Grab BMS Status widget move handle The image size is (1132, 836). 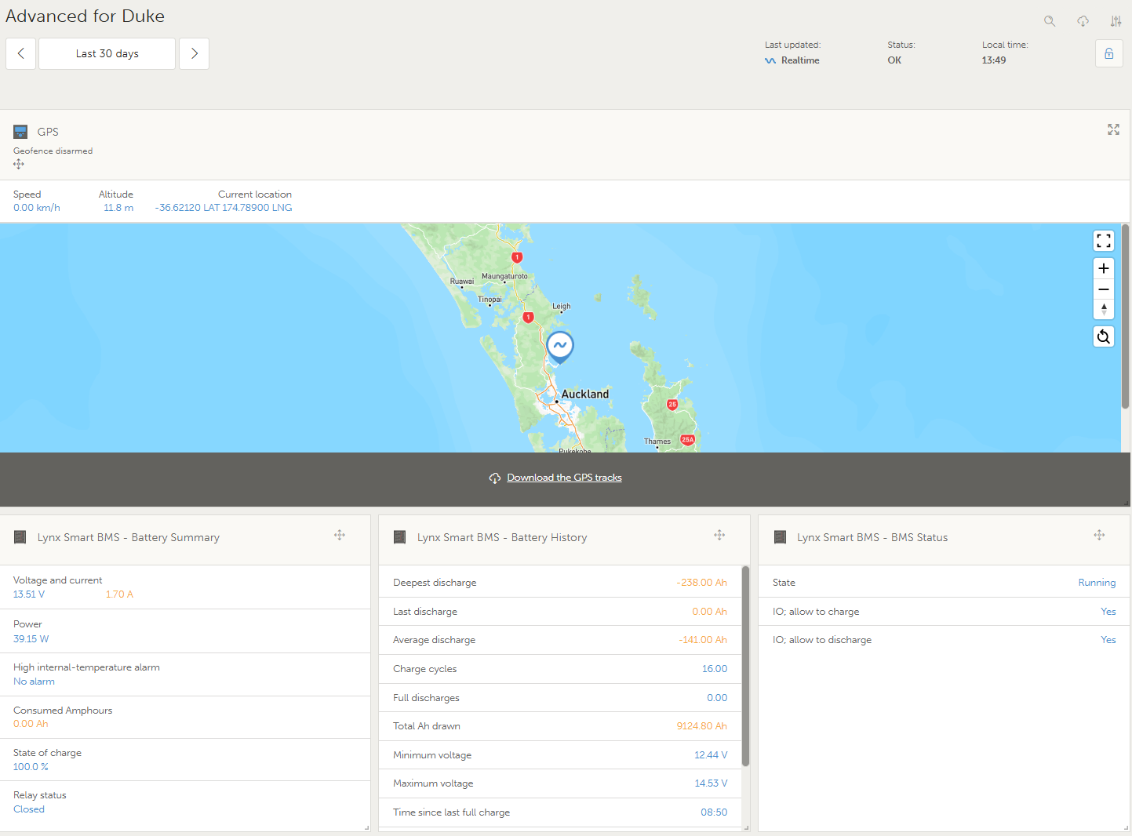pos(1099,535)
